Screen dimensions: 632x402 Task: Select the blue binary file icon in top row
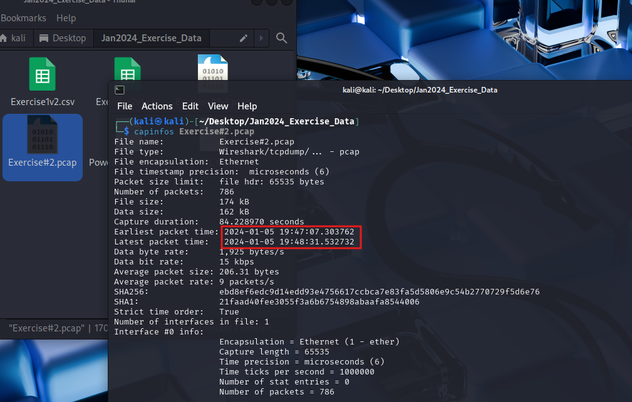(212, 67)
